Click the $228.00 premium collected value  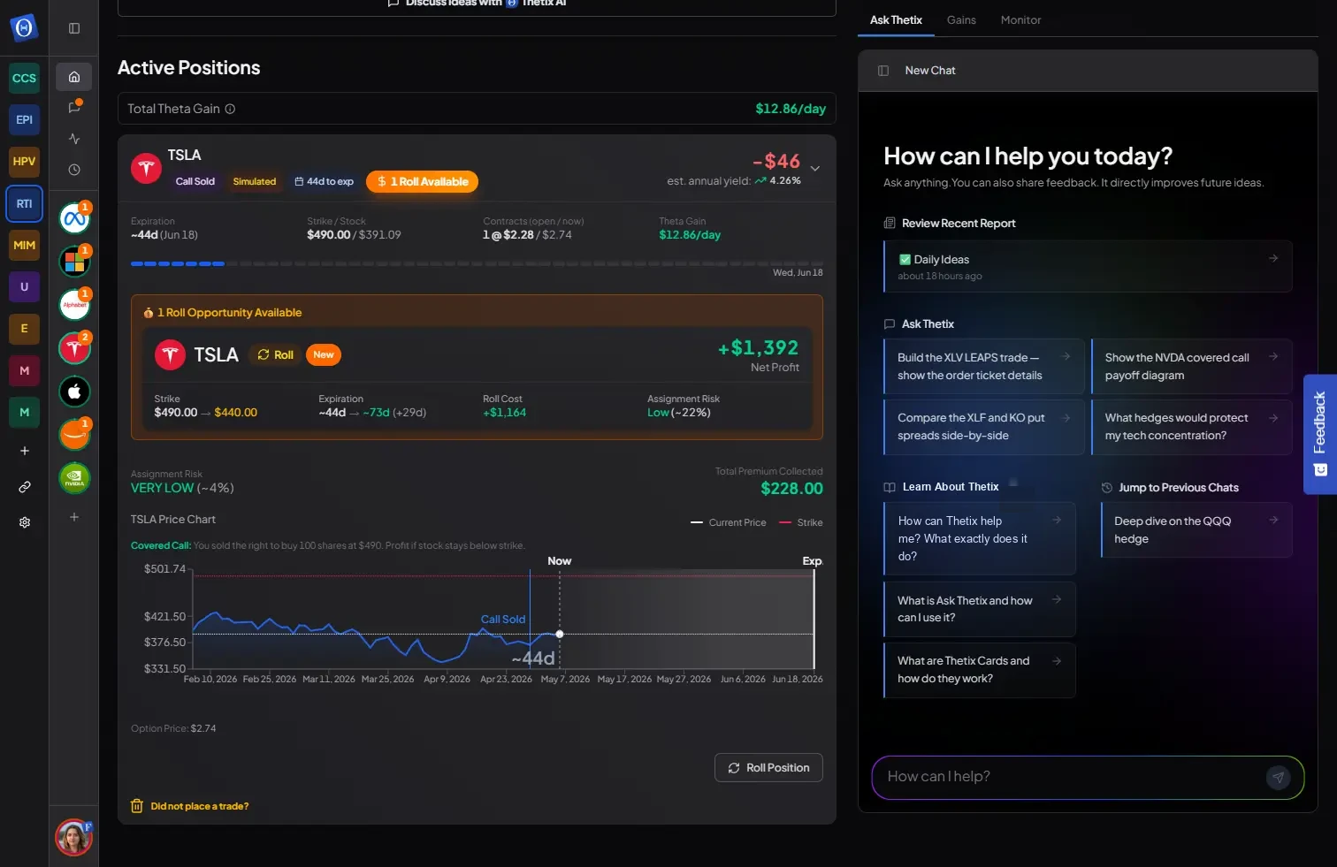tap(791, 489)
